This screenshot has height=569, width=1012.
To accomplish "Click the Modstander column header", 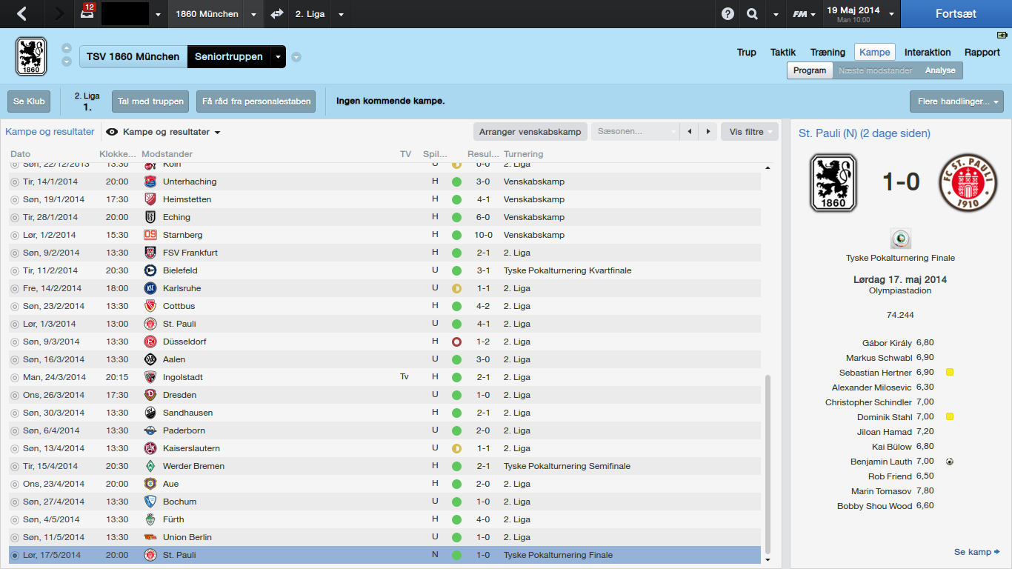I will (167, 154).
